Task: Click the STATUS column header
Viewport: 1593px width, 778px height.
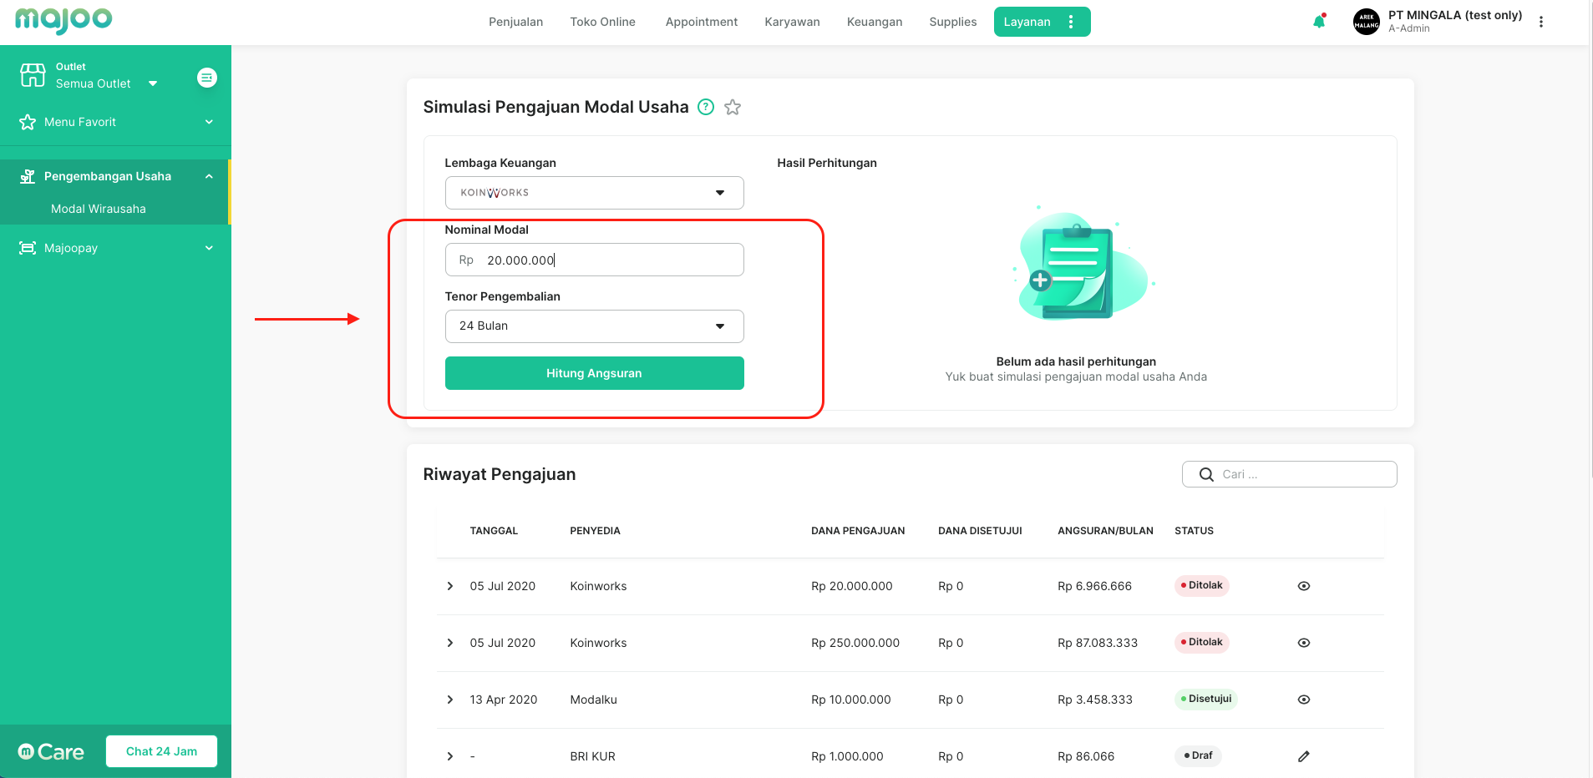Action: coord(1194,531)
